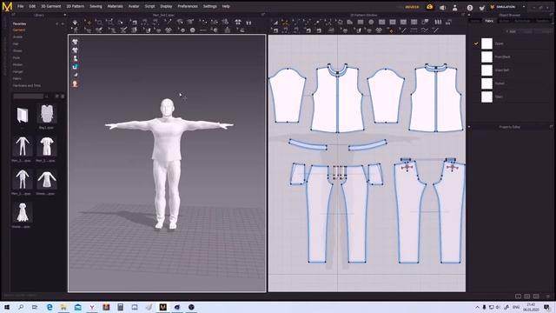
Task: Click the Transform Pattern arrow in 2D toolbar
Action: click(275, 23)
